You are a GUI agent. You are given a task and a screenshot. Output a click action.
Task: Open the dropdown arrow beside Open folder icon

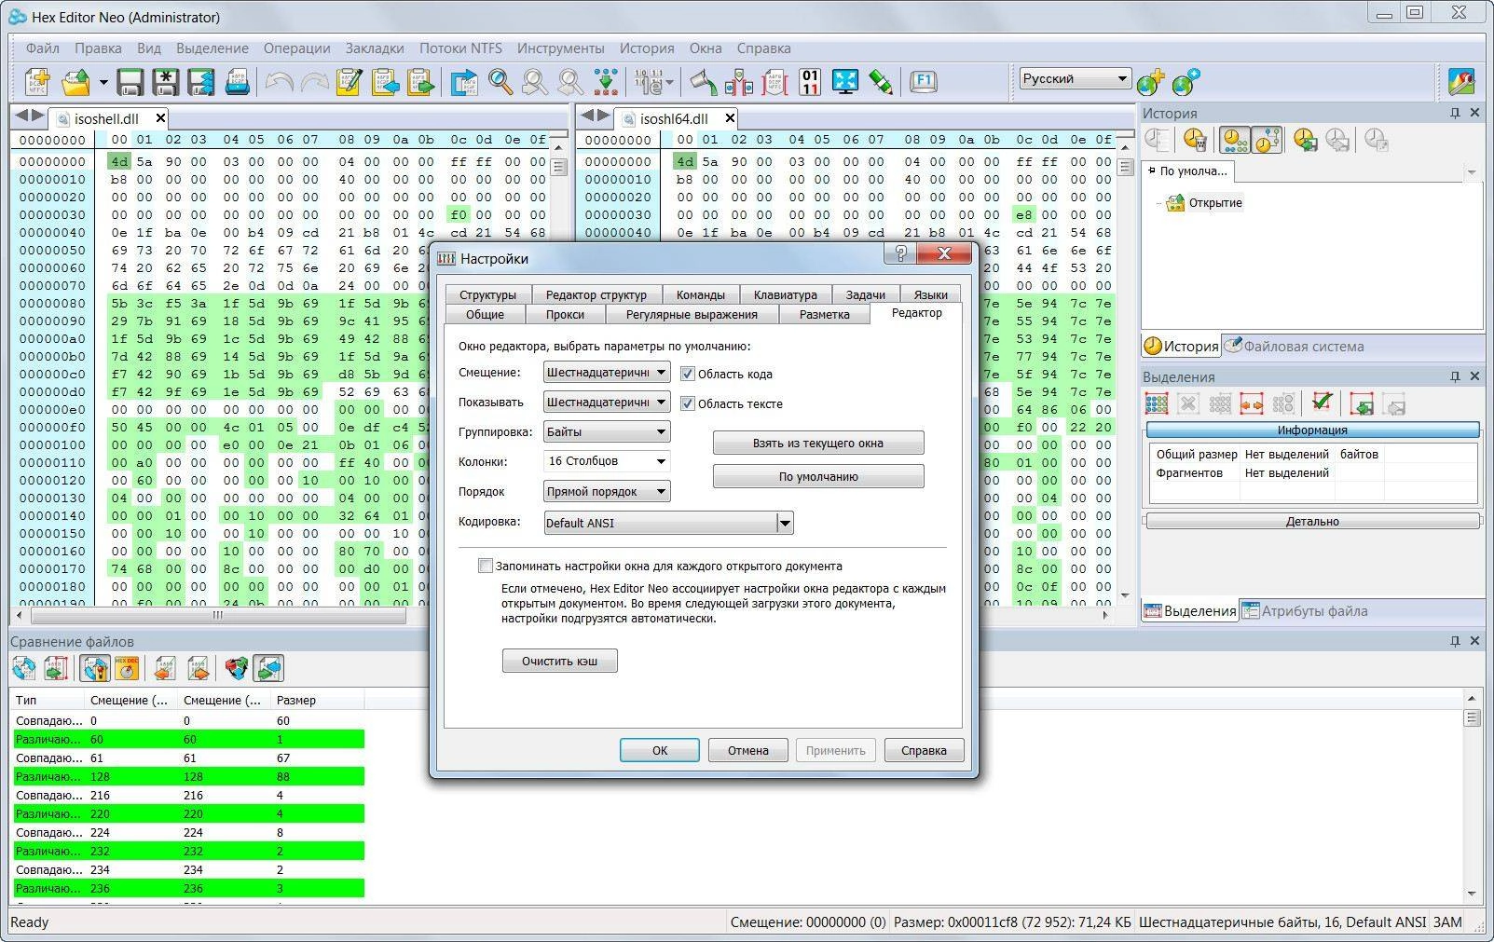coord(103,83)
